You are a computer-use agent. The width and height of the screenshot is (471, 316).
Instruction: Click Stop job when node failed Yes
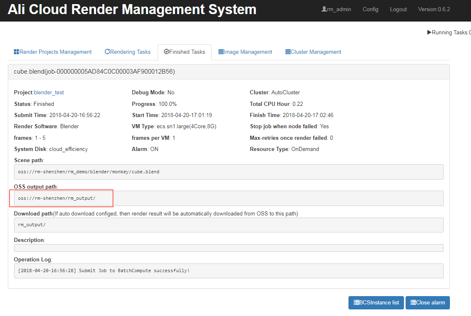tap(289, 126)
